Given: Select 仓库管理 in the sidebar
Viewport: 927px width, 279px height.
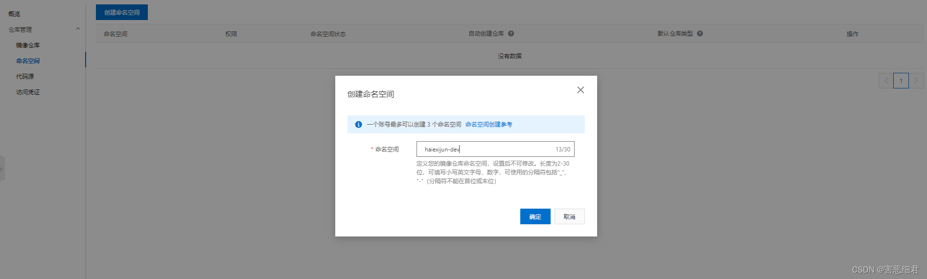Looking at the screenshot, I should (x=20, y=29).
